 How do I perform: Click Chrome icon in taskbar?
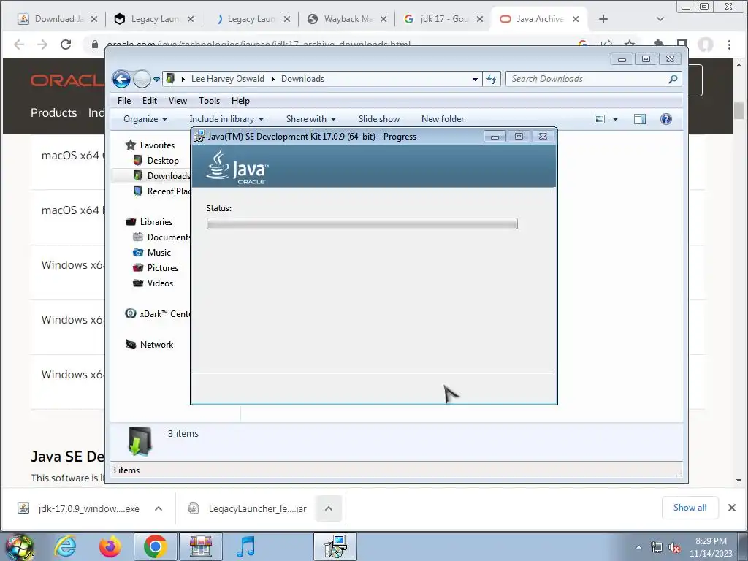point(155,546)
